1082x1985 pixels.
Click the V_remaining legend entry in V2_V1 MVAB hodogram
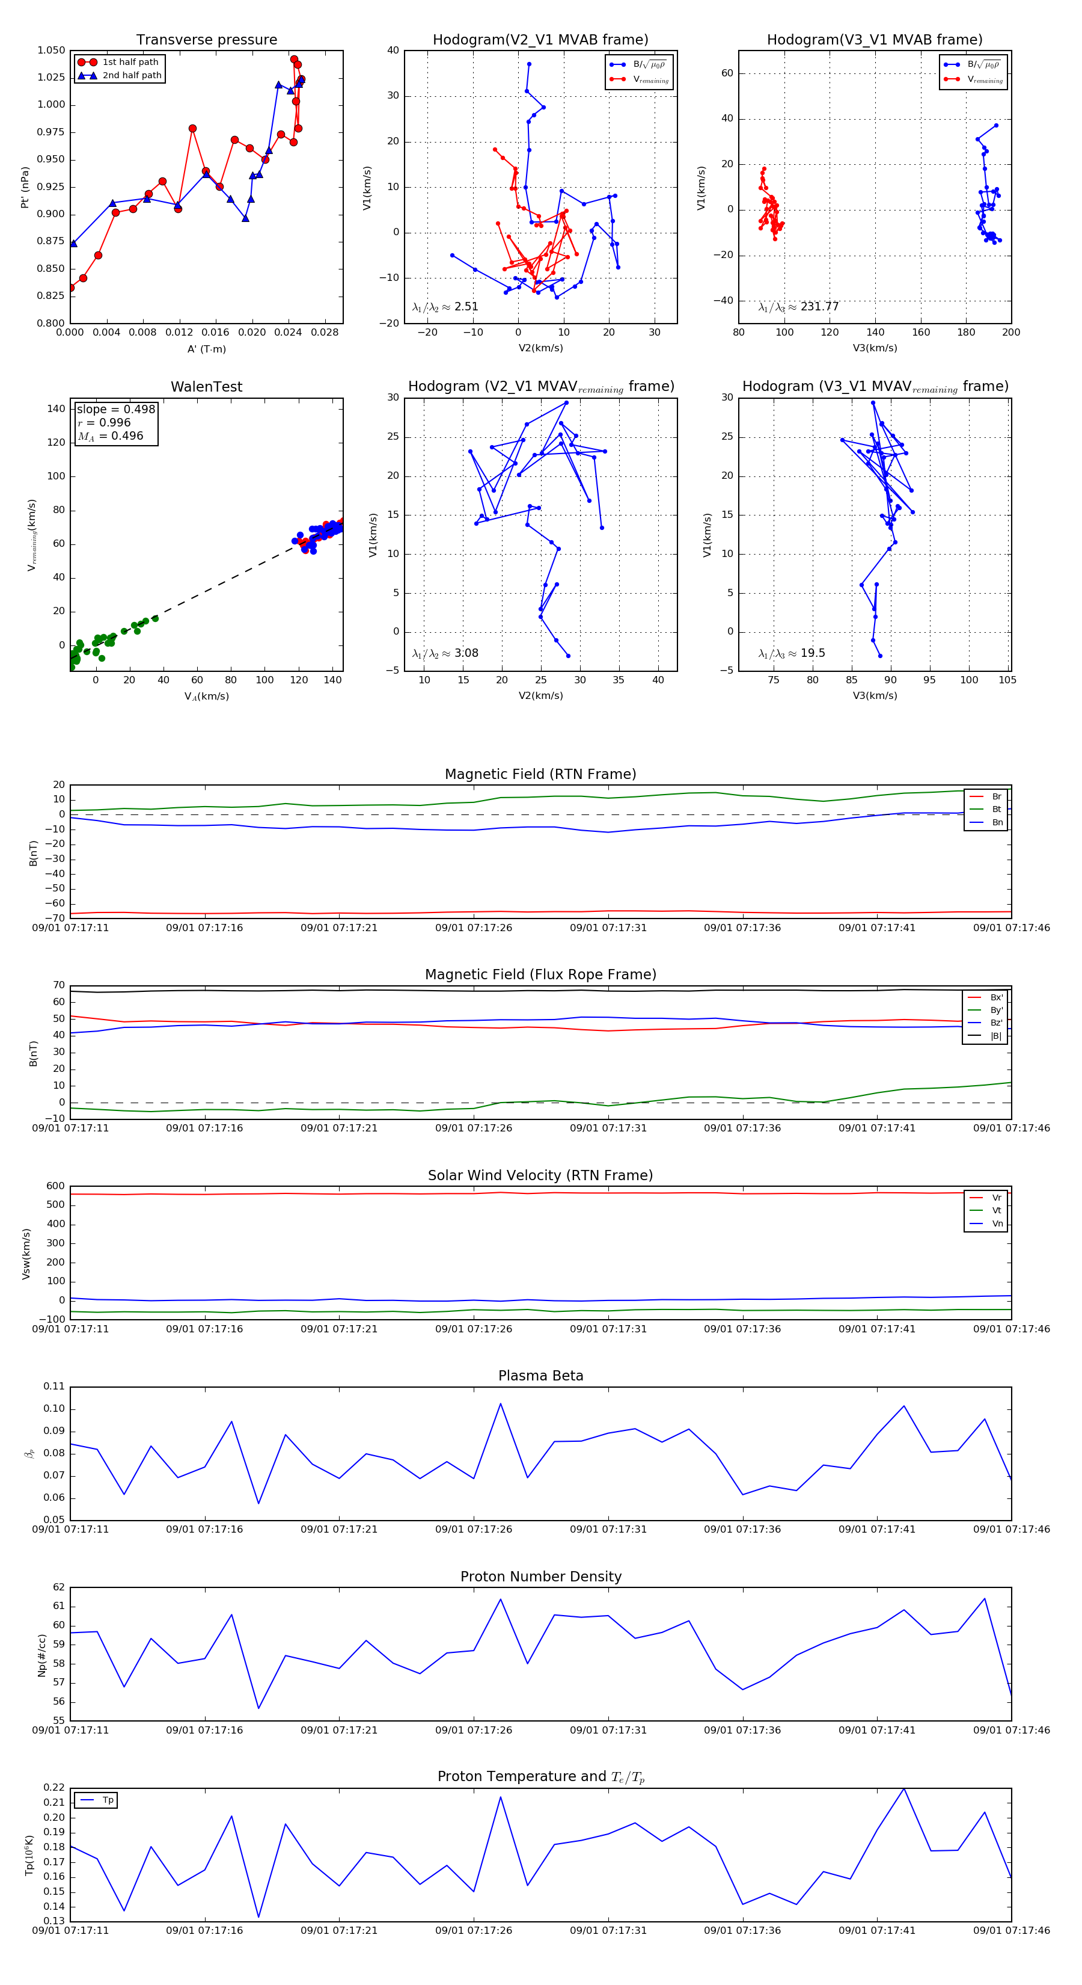639,79
